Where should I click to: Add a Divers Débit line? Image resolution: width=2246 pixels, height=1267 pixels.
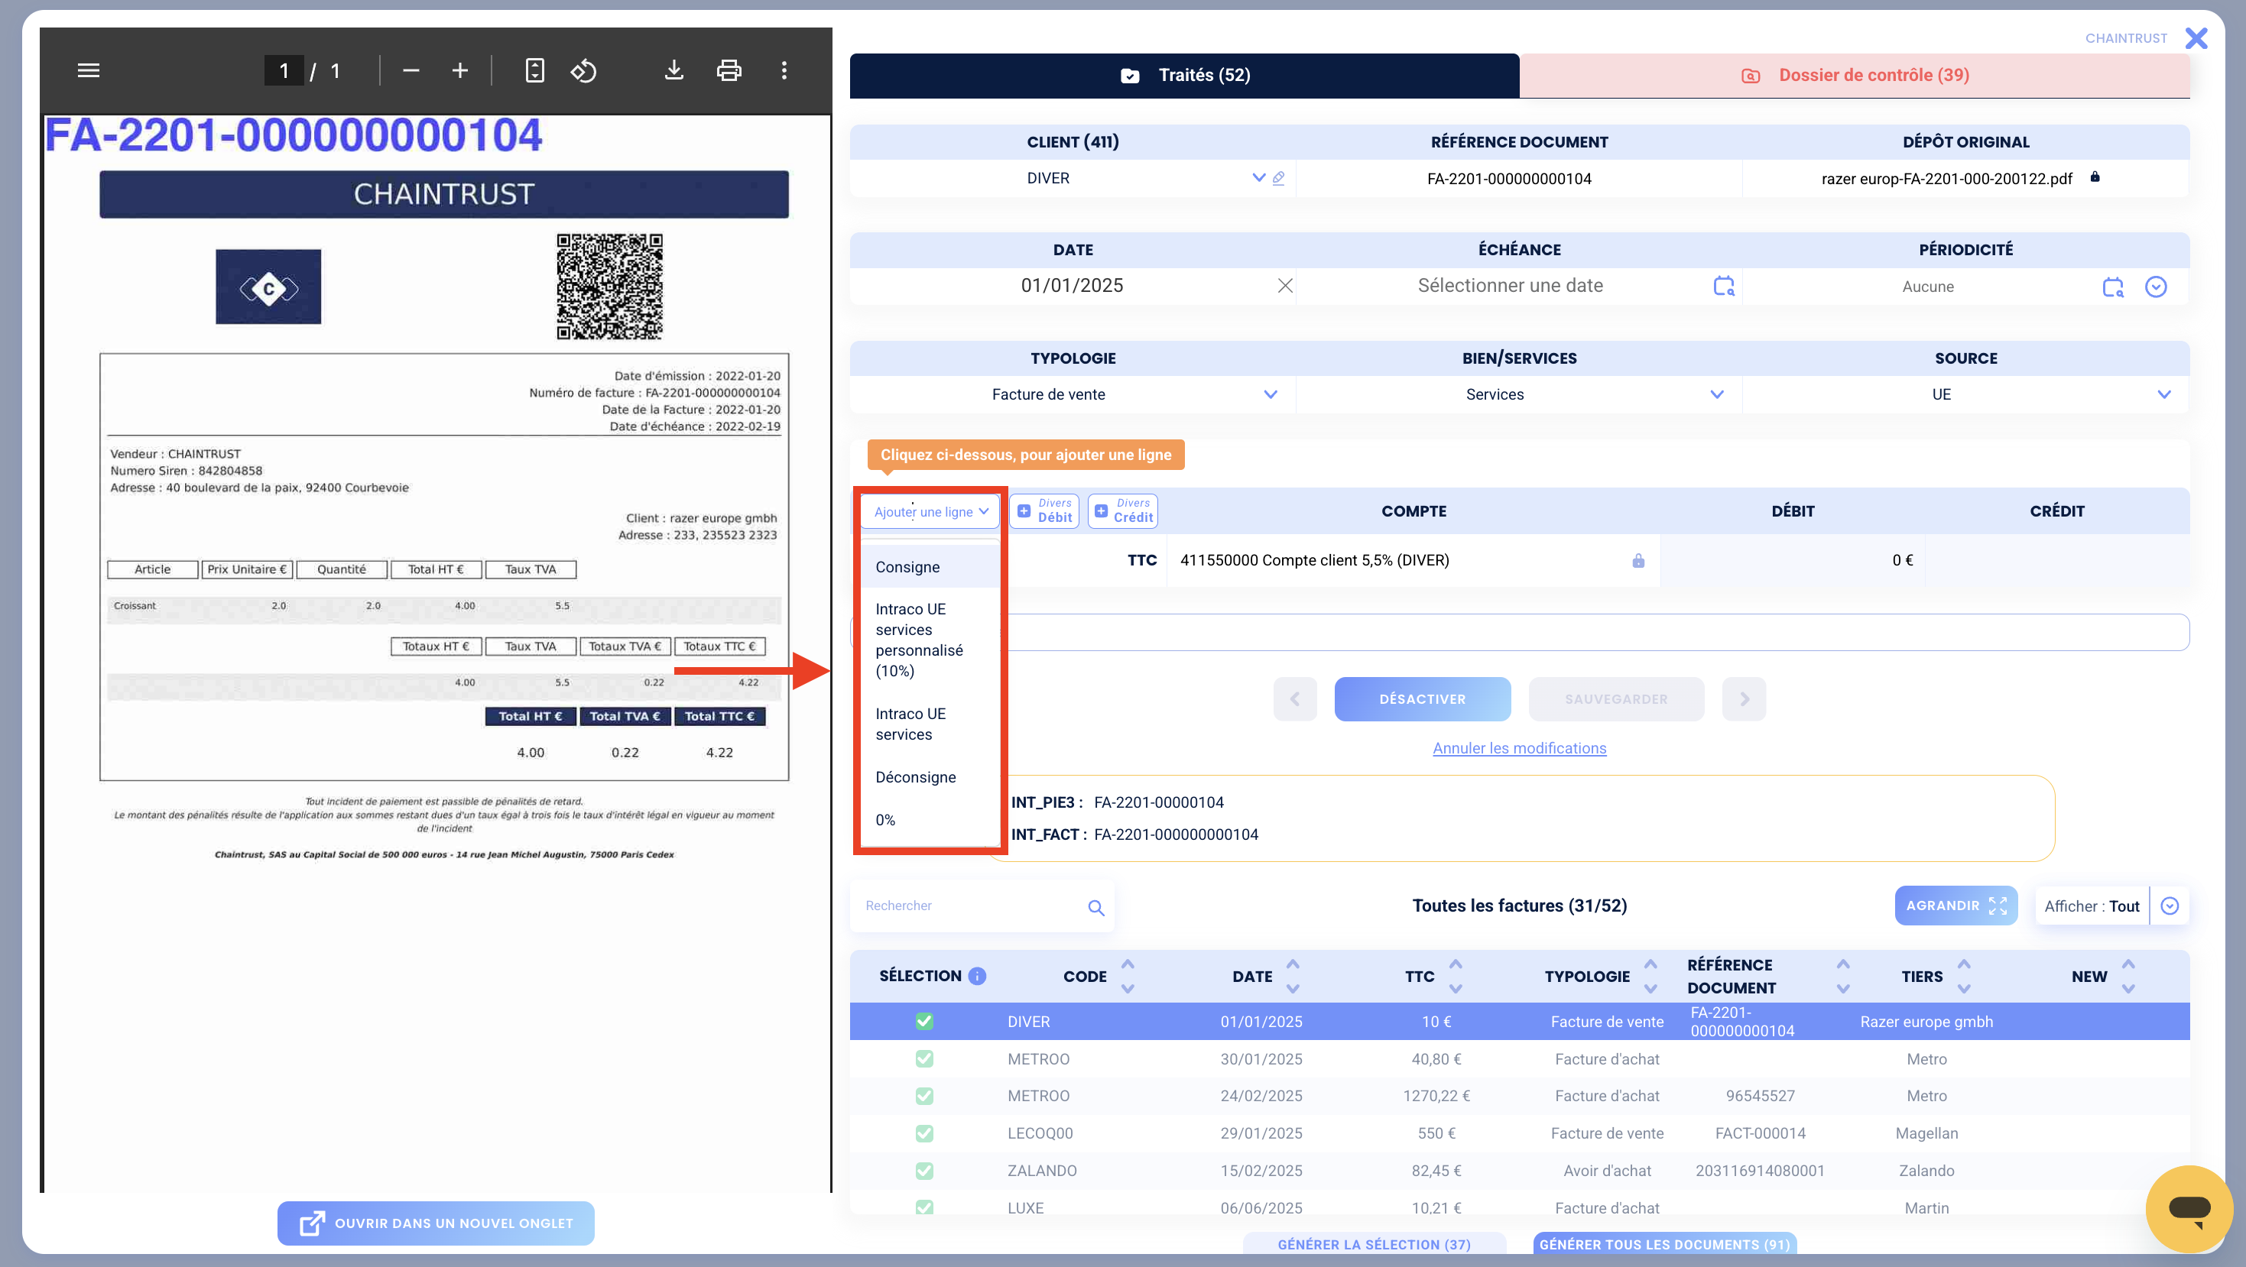[x=1043, y=510]
